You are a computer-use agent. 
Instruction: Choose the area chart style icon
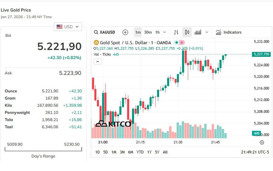tap(198, 32)
